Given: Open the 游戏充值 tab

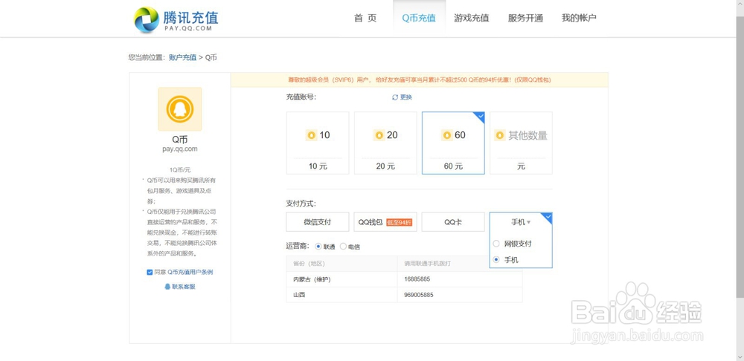Looking at the screenshot, I should (x=472, y=18).
